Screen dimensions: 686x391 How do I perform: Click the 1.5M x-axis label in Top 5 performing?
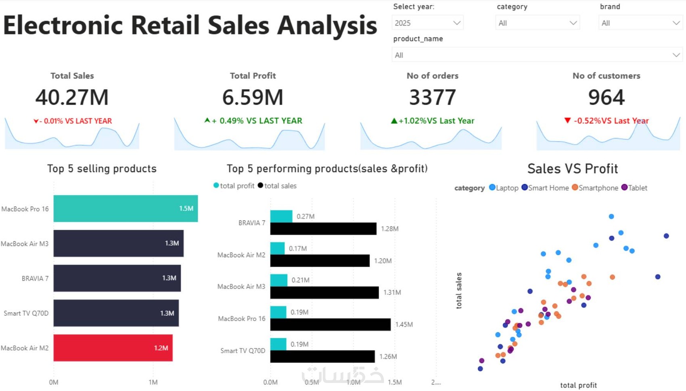tap(395, 382)
